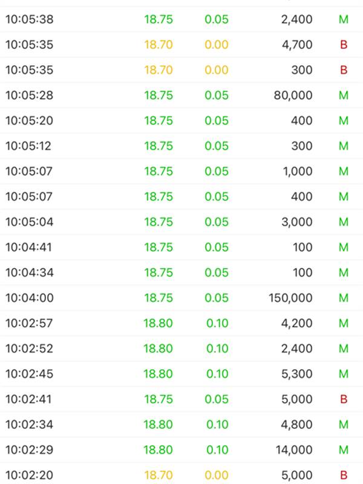This screenshot has height=484, width=363.
Task: Click the 18.80 price at 10:02:57
Action: point(158,323)
